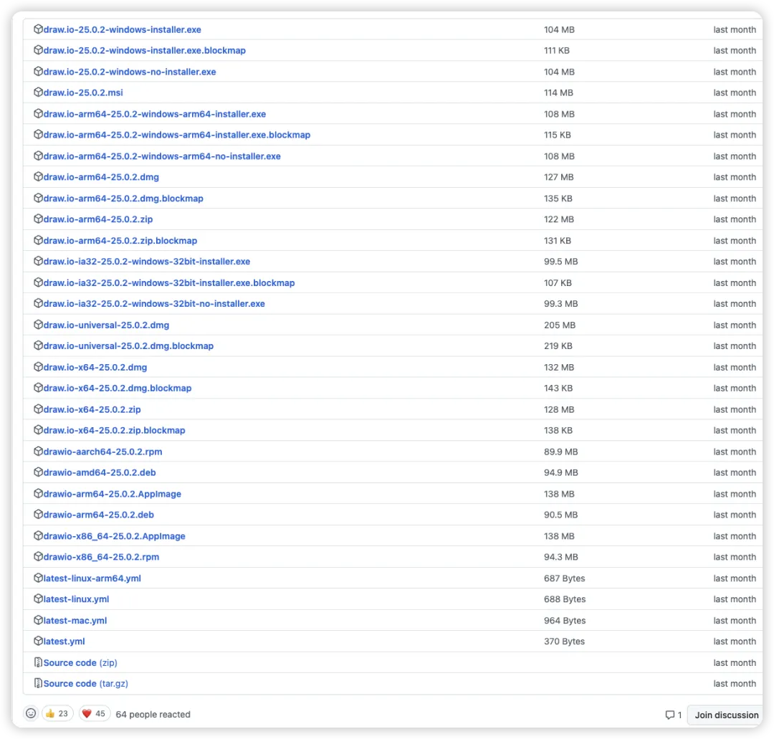Open latest-linux-arm64.yml file link
This screenshot has height=739, width=774.
92,578
